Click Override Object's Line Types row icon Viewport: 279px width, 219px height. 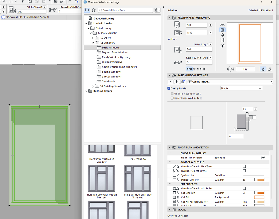tap(176, 166)
